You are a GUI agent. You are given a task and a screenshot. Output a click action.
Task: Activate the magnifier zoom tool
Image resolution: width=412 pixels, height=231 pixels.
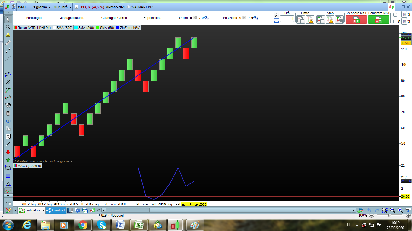[8, 27]
